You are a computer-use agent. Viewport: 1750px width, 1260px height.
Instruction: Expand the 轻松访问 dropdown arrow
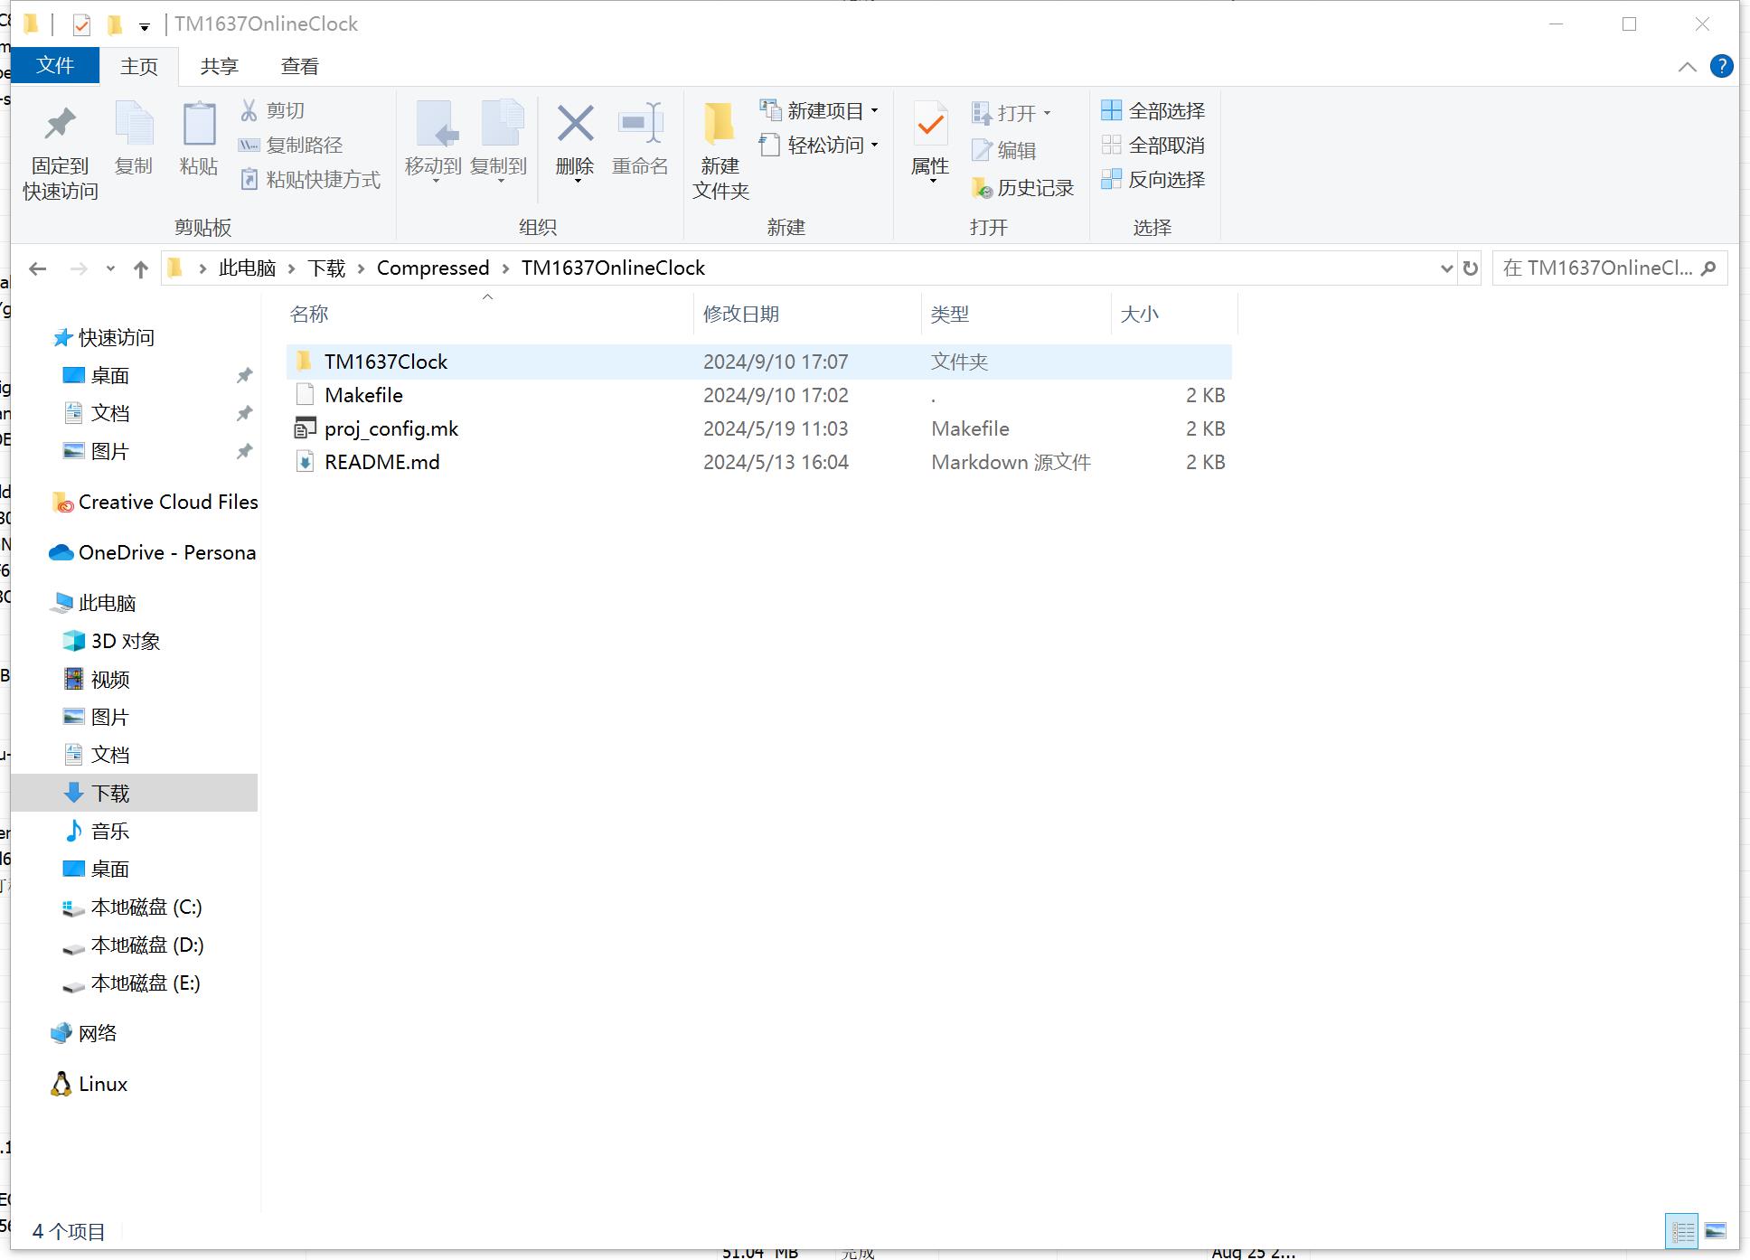(875, 146)
